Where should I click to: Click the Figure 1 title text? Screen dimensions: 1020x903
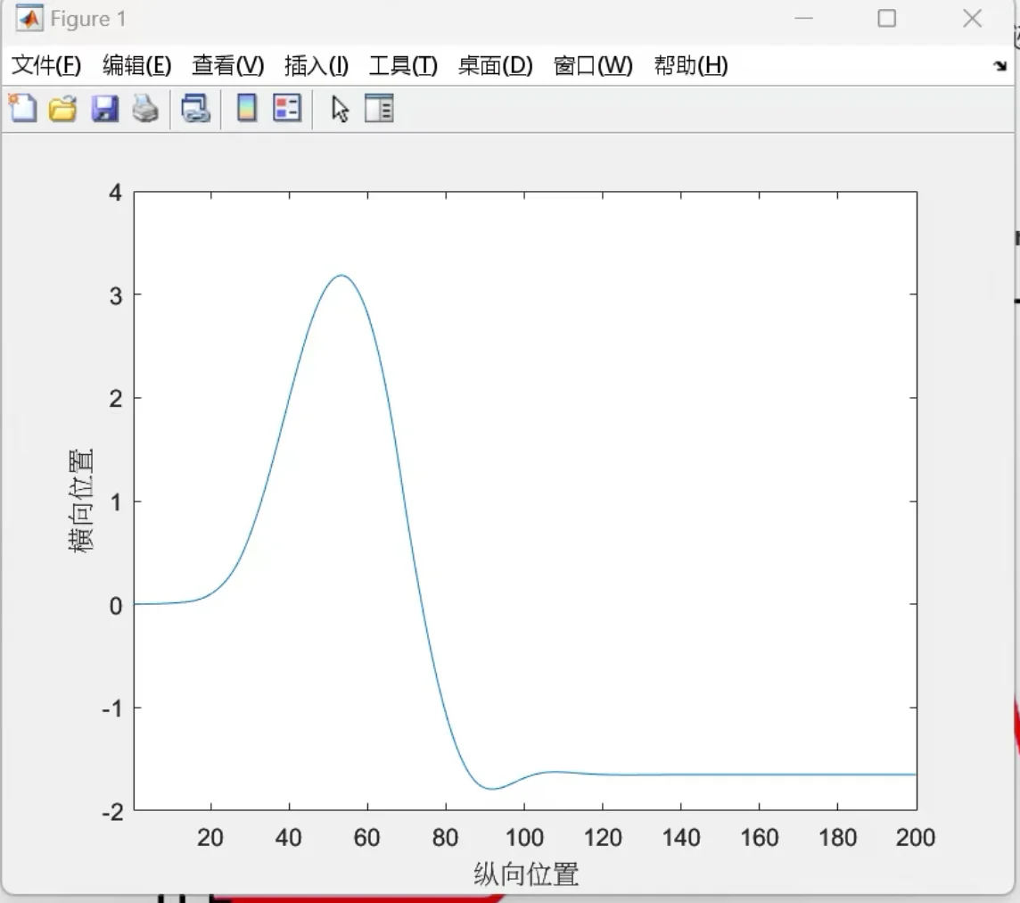[87, 19]
